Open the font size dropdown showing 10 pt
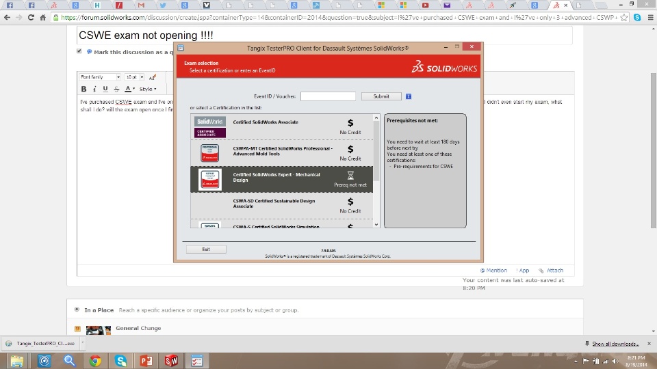The height and width of the screenshot is (369, 657). tap(135, 77)
